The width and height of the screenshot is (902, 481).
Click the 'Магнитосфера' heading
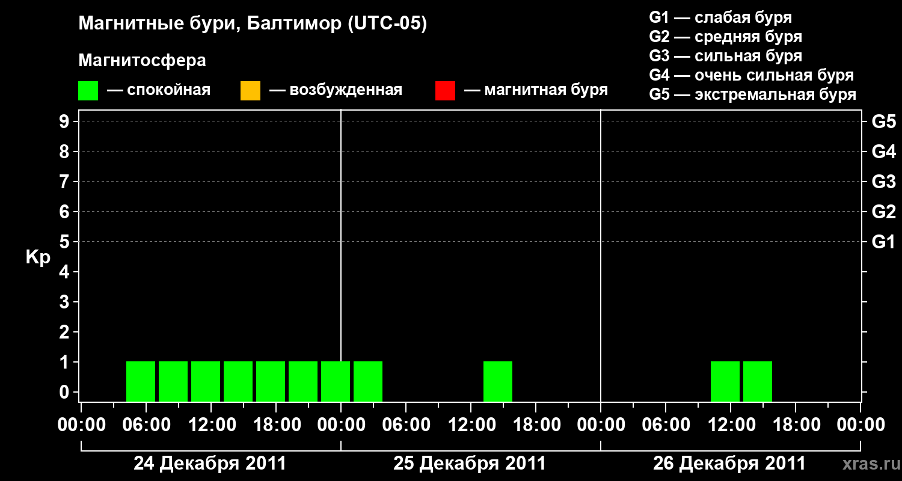coord(142,61)
